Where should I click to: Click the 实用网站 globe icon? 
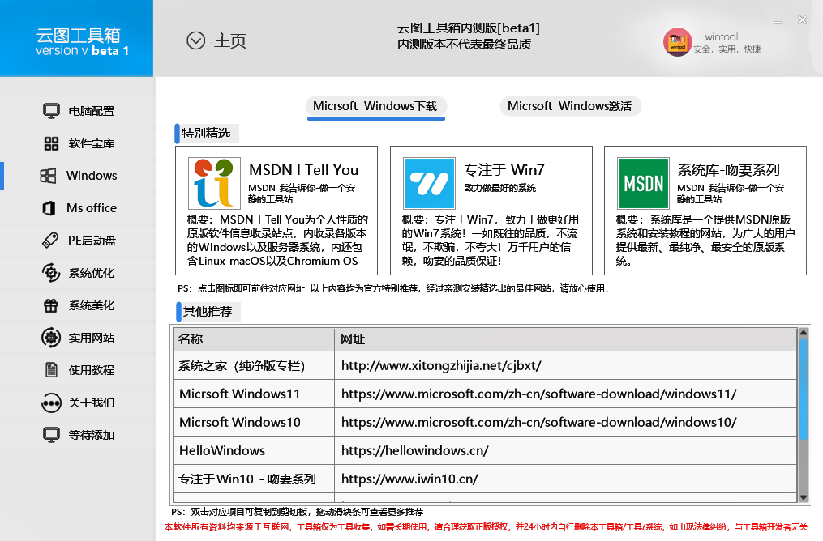click(x=51, y=338)
